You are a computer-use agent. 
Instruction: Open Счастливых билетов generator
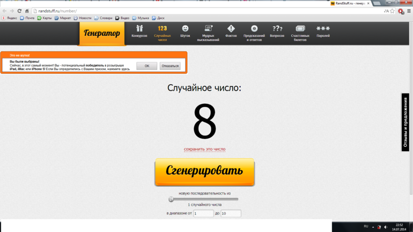pos(300,32)
